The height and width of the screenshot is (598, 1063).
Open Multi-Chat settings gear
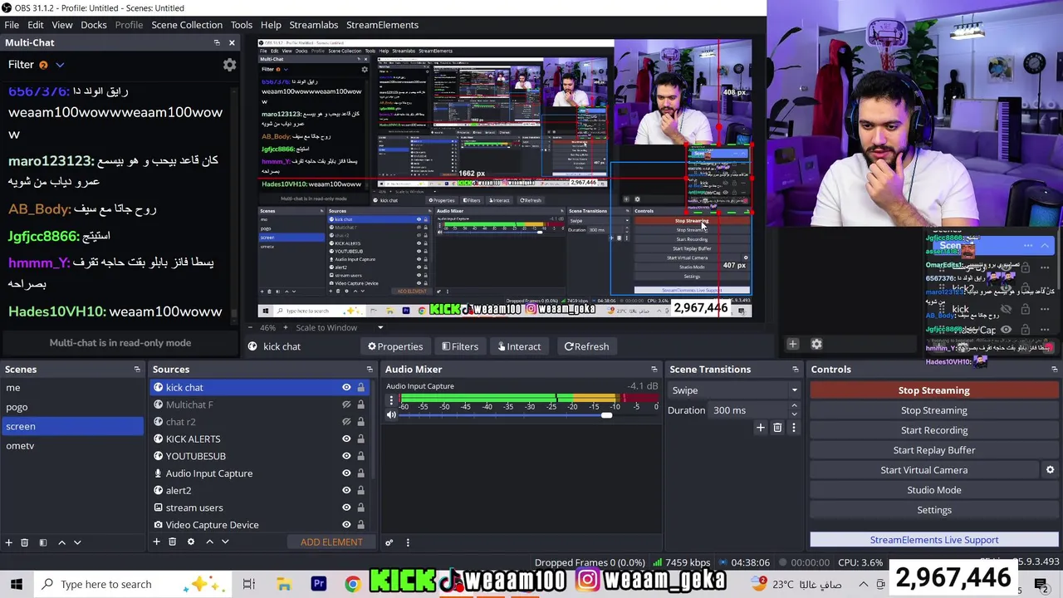(x=229, y=65)
